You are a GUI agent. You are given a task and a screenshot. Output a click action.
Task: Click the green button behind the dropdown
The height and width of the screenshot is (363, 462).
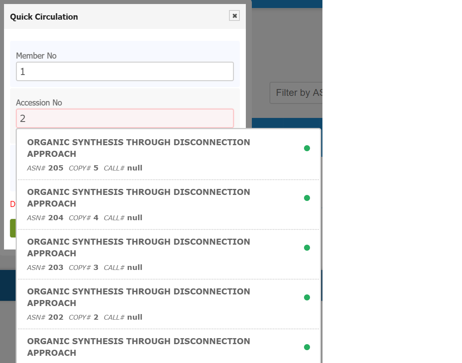coord(13,228)
